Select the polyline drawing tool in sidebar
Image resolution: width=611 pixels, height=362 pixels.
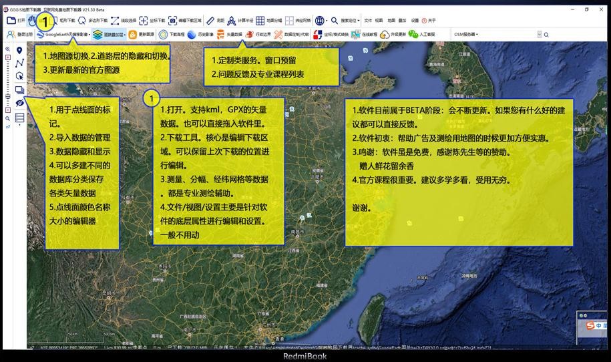(19, 63)
